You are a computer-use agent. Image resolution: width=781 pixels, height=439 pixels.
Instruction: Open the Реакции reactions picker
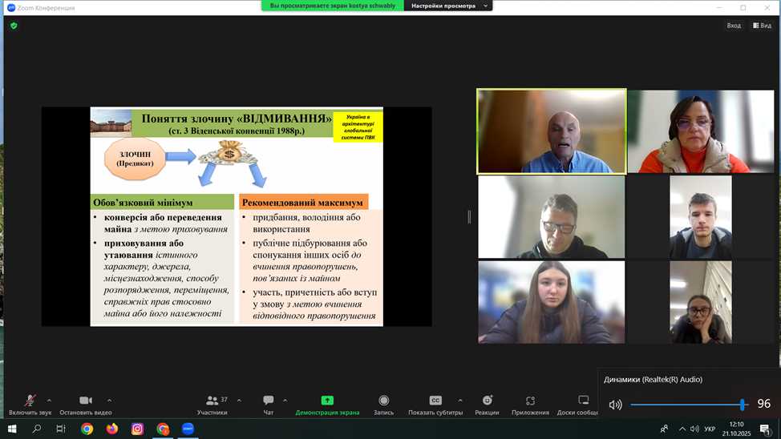click(487, 404)
